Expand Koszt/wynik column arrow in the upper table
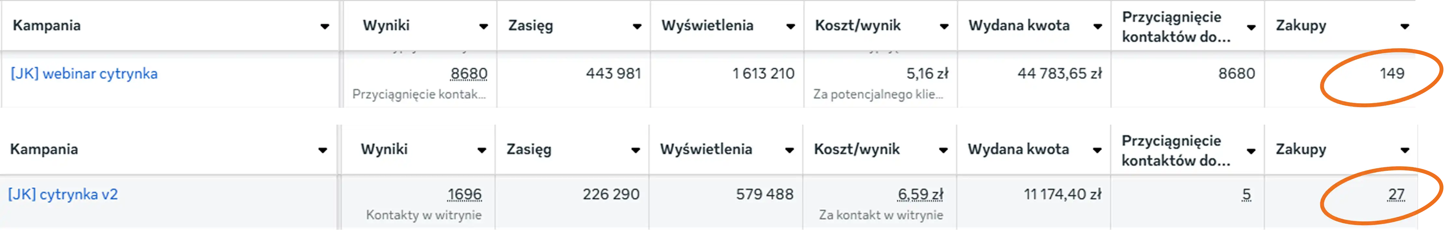 point(944,26)
